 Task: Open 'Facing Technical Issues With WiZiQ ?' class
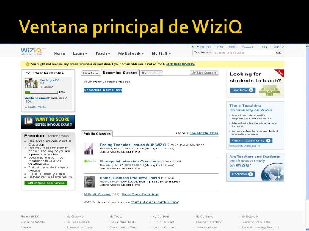coord(135,145)
